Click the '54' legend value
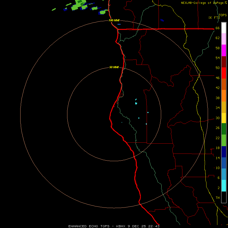Viewport: 228px width, 228px height. coord(218,58)
